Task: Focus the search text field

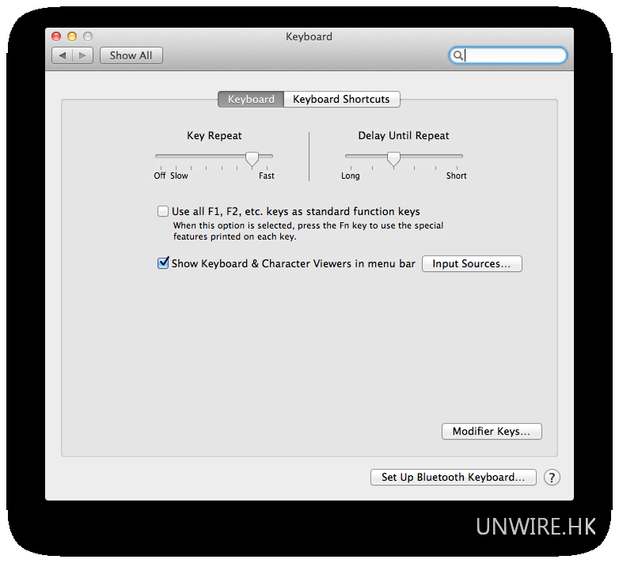Action: 513,55
